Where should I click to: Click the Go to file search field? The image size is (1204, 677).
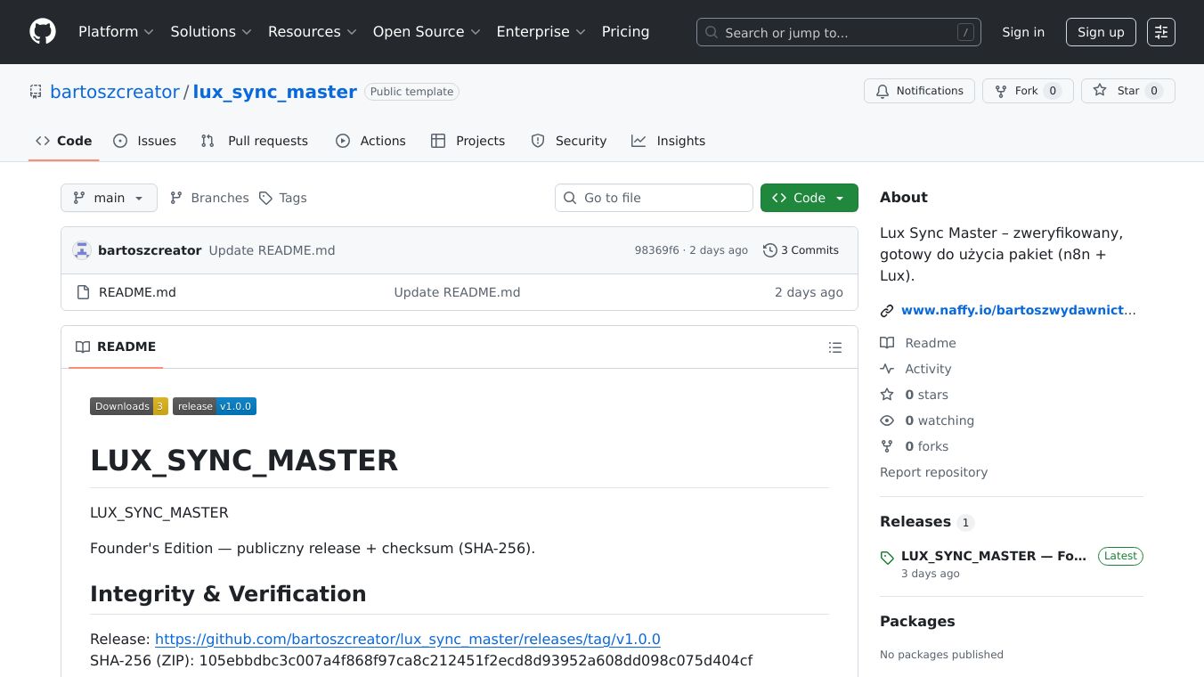tap(654, 198)
